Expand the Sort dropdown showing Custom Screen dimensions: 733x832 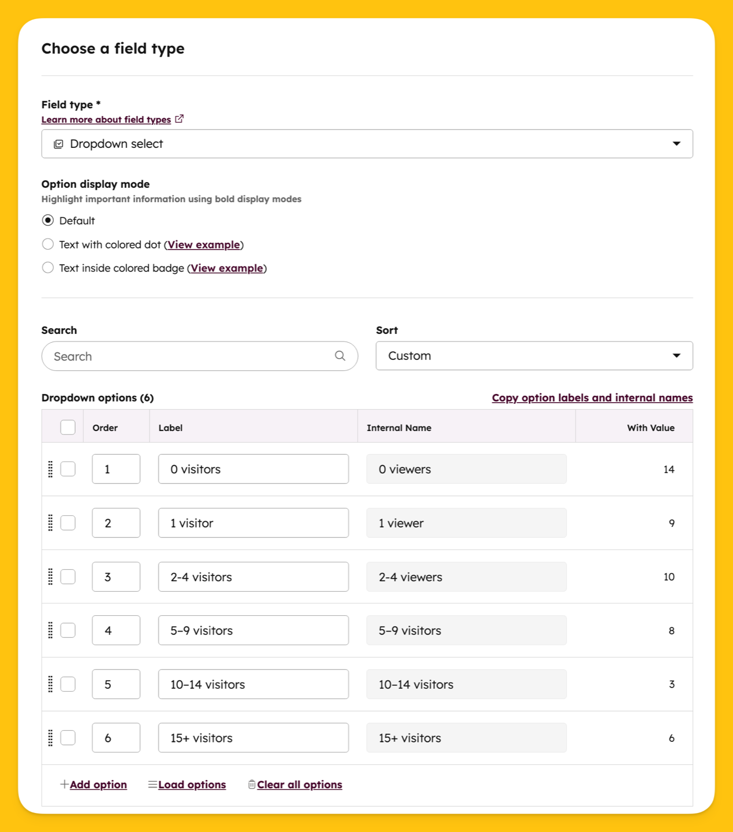coord(534,356)
